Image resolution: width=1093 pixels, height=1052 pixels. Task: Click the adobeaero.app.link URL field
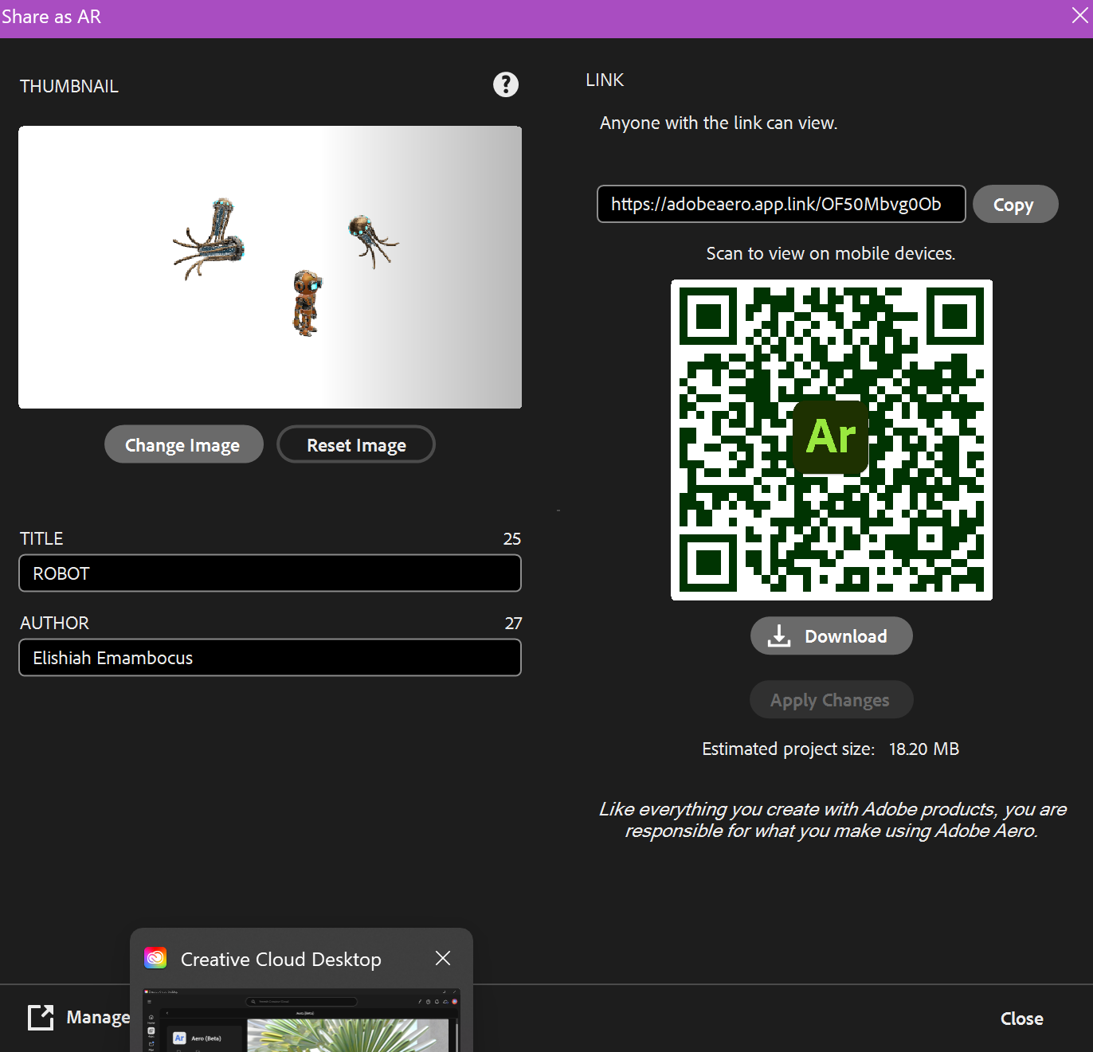tap(782, 204)
